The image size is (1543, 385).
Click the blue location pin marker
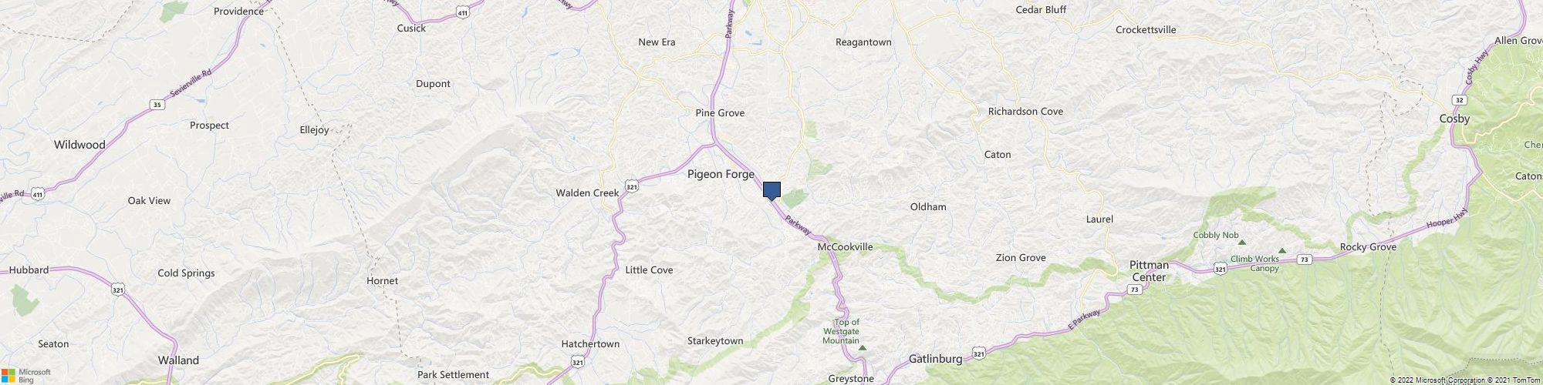[x=771, y=191]
